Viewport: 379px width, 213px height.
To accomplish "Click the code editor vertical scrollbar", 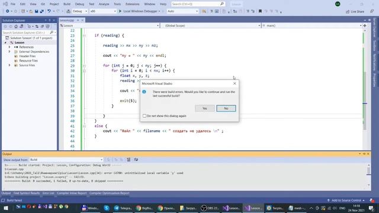I will [365, 89].
